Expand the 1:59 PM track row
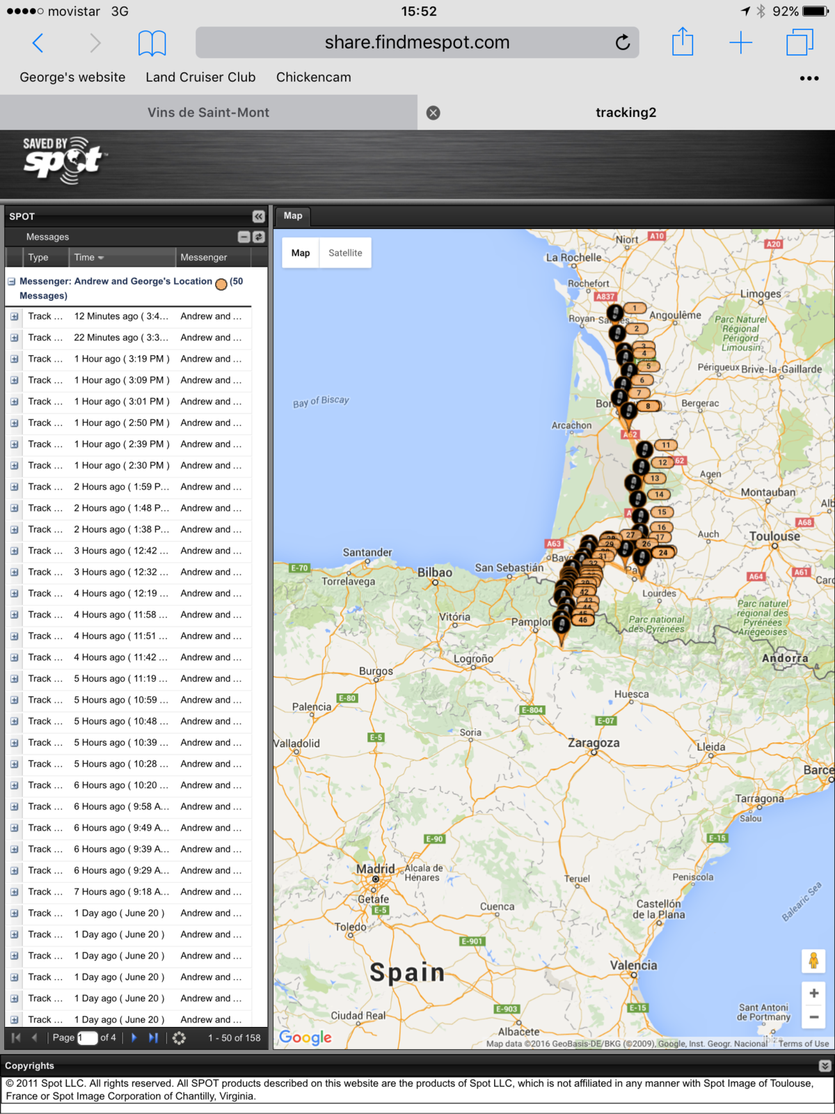Image resolution: width=835 pixels, height=1114 pixels. coord(14,487)
